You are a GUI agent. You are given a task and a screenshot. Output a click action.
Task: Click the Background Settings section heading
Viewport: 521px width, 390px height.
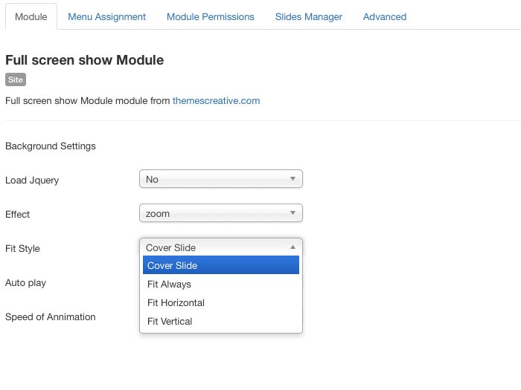point(51,146)
